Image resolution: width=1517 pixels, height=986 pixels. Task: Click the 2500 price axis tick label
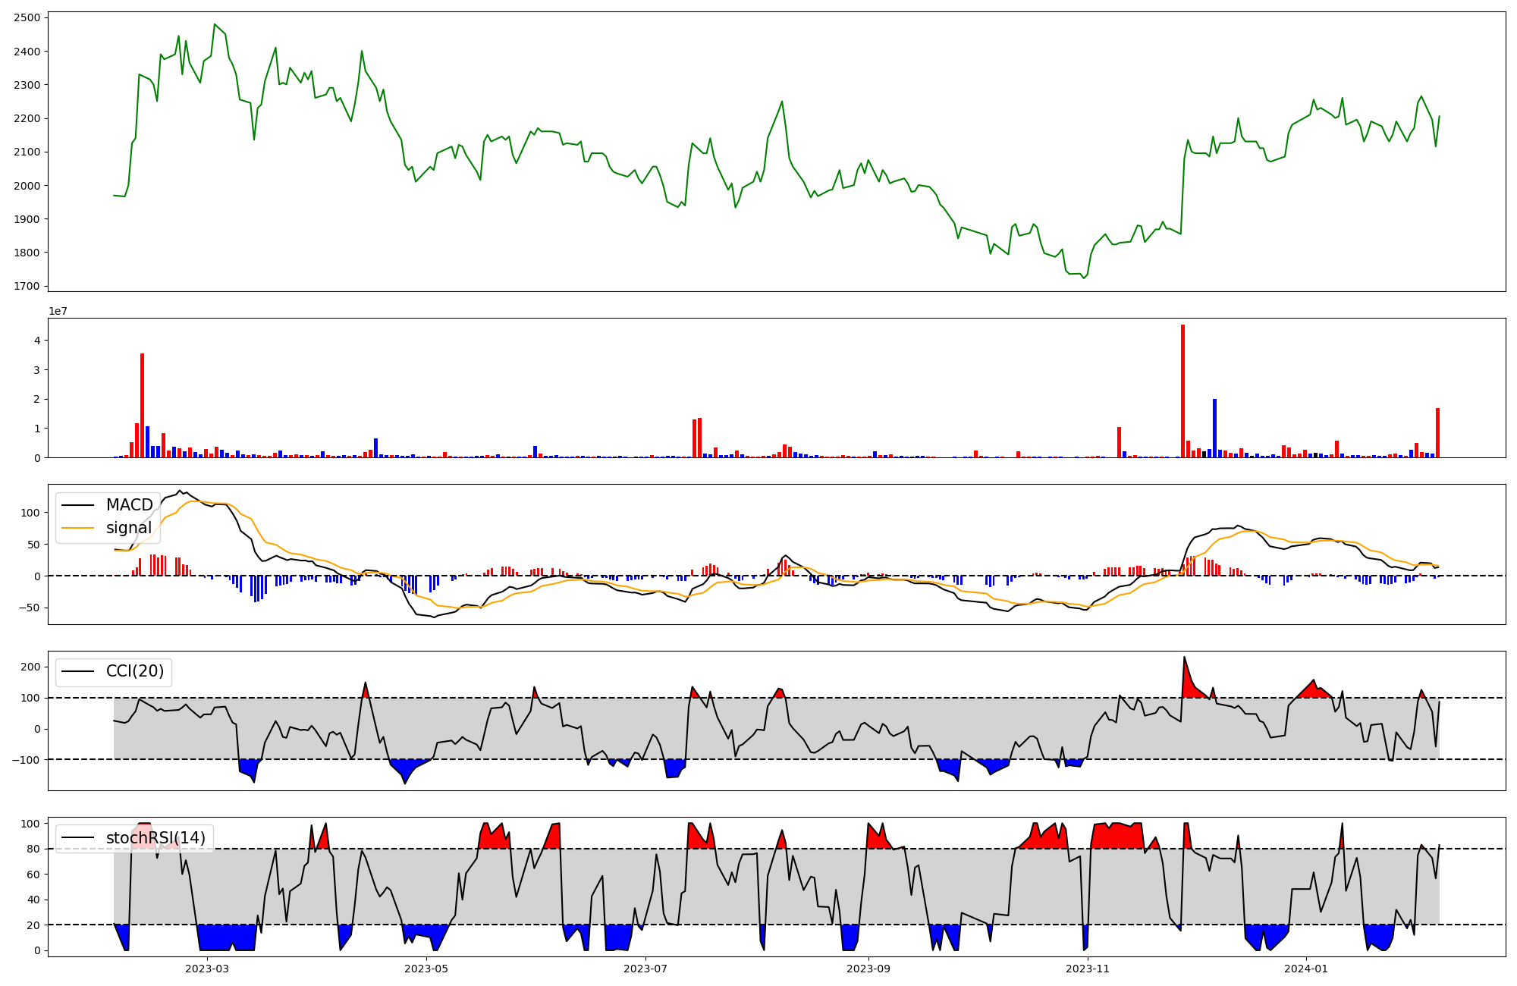pos(29,17)
